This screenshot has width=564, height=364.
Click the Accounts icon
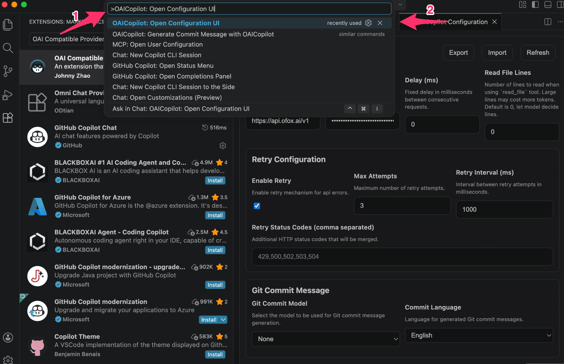click(x=8, y=337)
